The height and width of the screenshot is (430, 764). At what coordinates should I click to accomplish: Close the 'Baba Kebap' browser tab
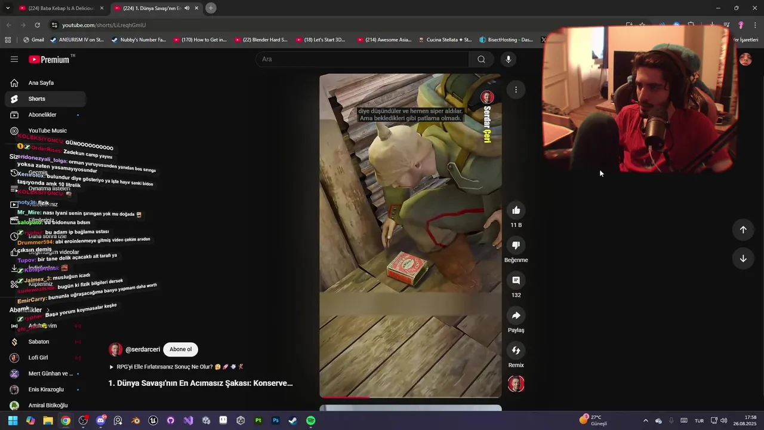coord(101,8)
